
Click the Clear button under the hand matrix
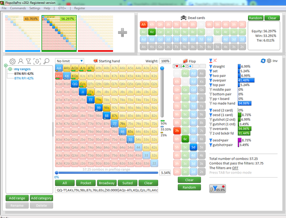tap(148, 183)
